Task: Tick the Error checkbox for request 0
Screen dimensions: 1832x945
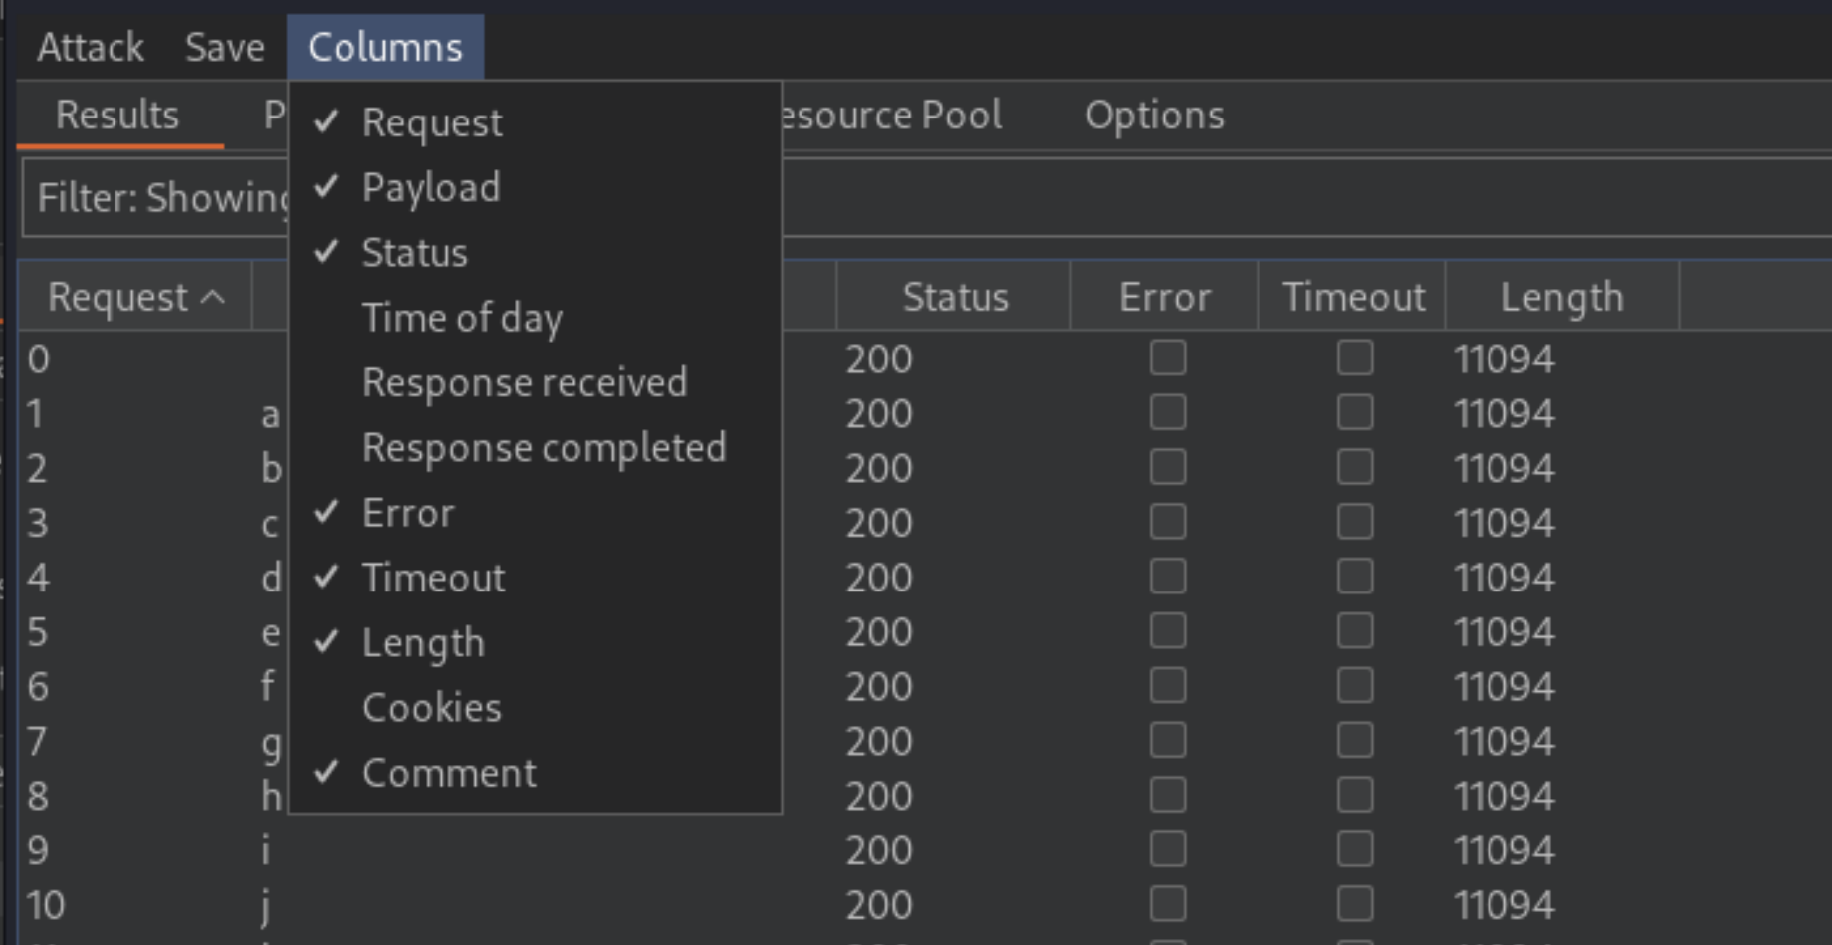Action: click(x=1167, y=358)
